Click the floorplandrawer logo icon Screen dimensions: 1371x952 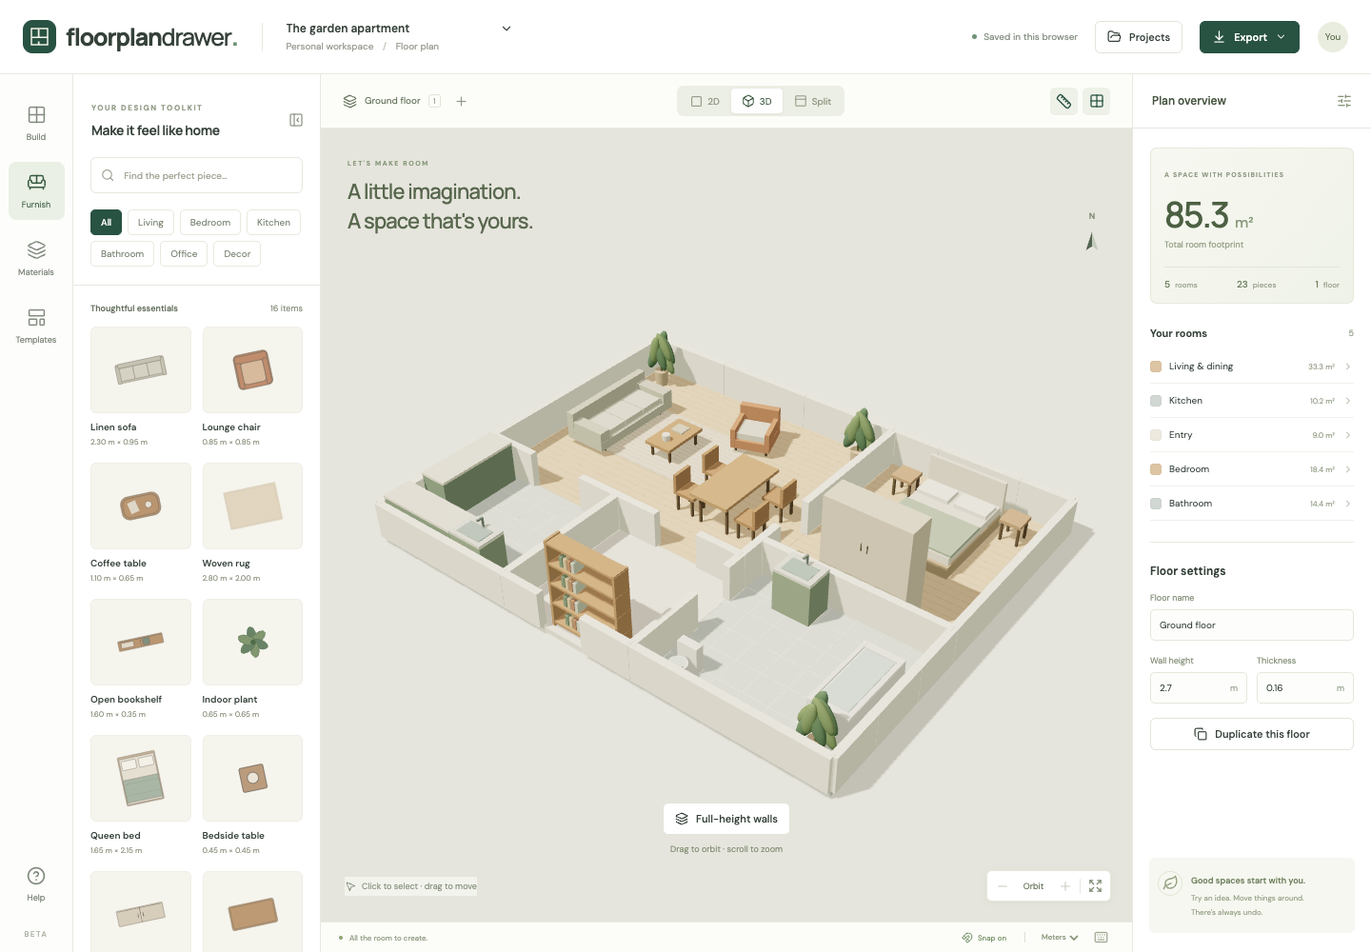(39, 37)
